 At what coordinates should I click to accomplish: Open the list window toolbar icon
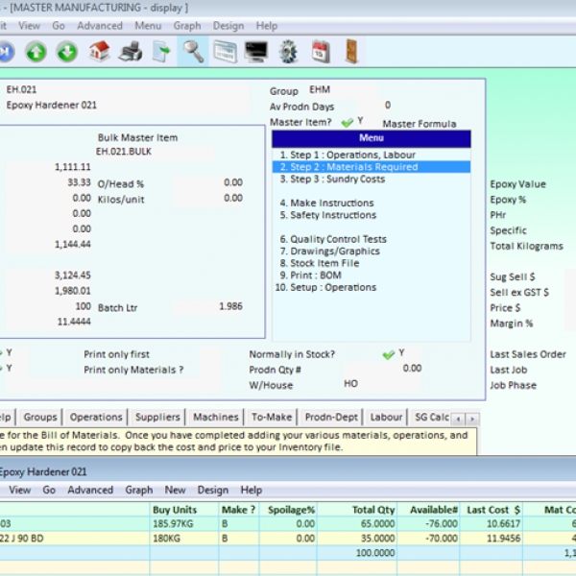click(226, 52)
